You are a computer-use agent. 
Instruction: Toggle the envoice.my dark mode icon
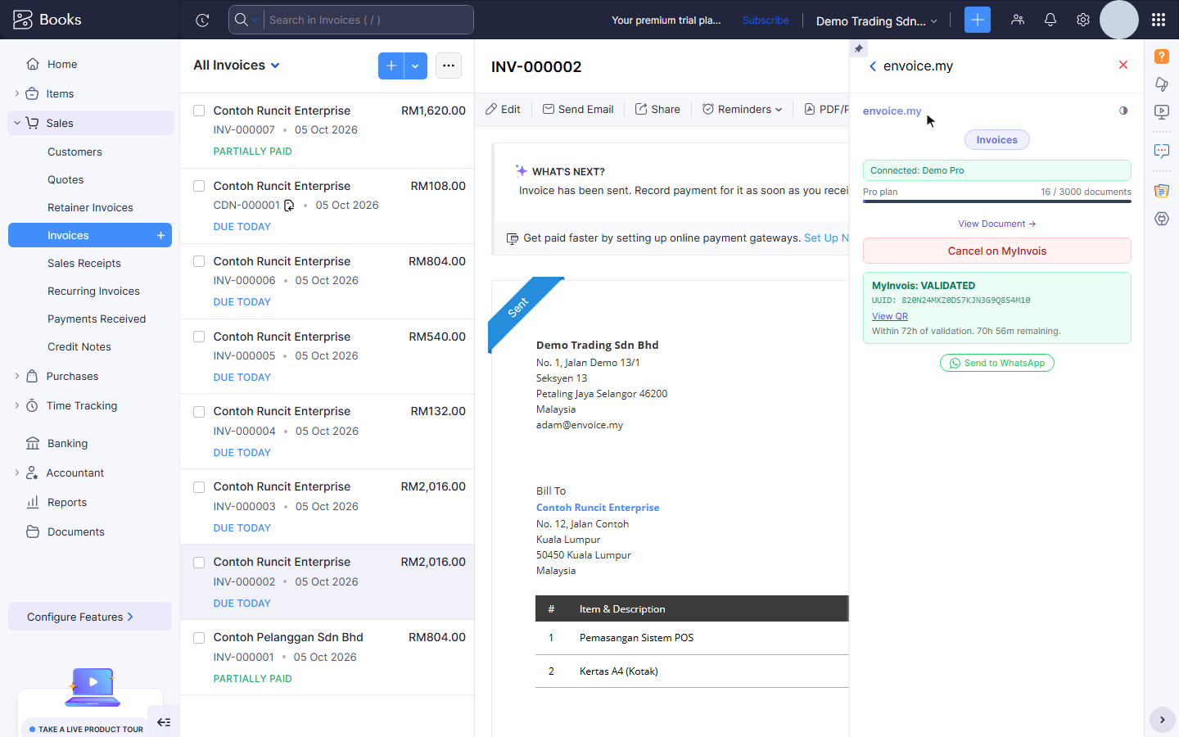tap(1123, 111)
